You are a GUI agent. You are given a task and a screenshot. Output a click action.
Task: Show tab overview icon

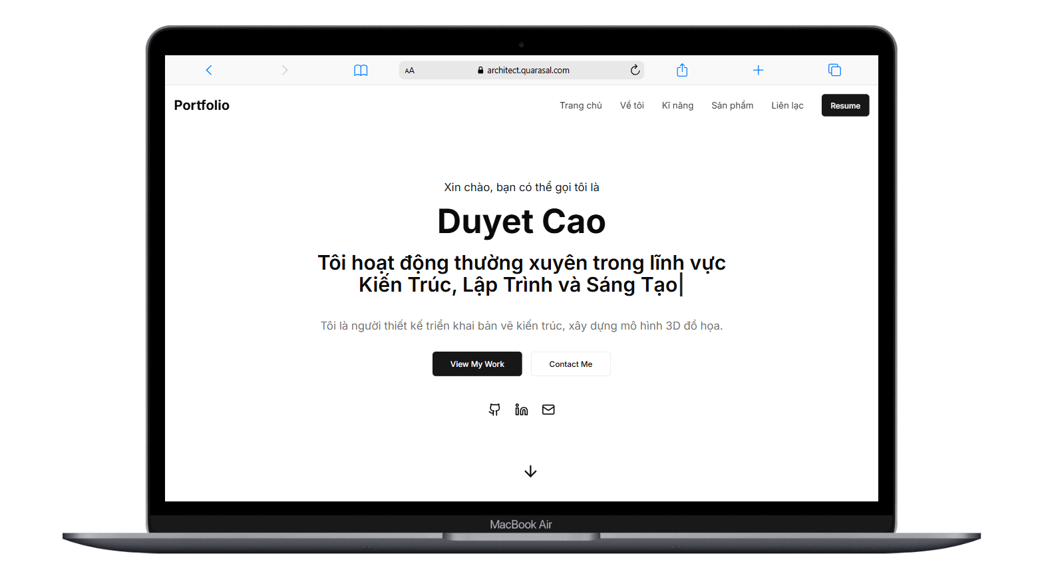coord(834,70)
